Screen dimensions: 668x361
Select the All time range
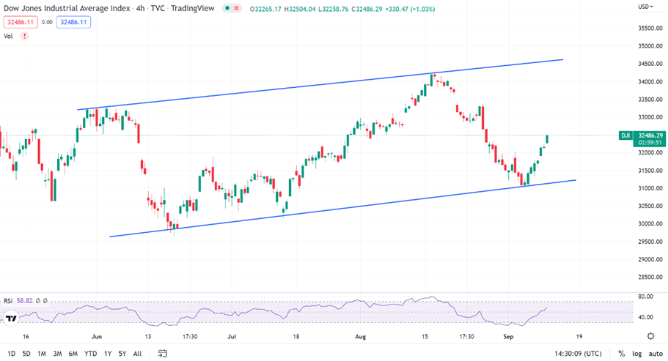pyautogui.click(x=137, y=354)
